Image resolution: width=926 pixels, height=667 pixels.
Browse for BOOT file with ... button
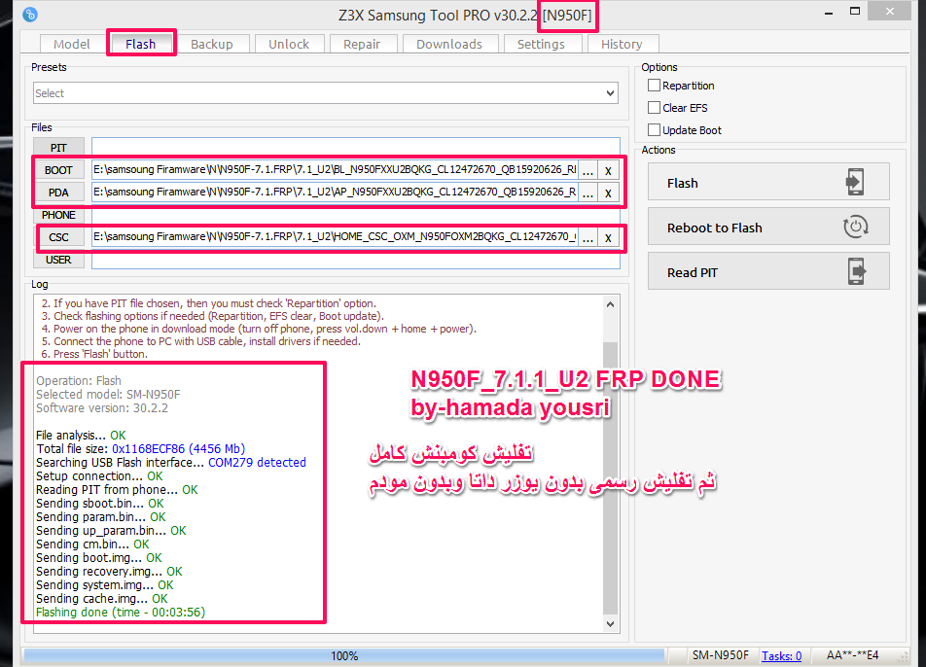(588, 171)
